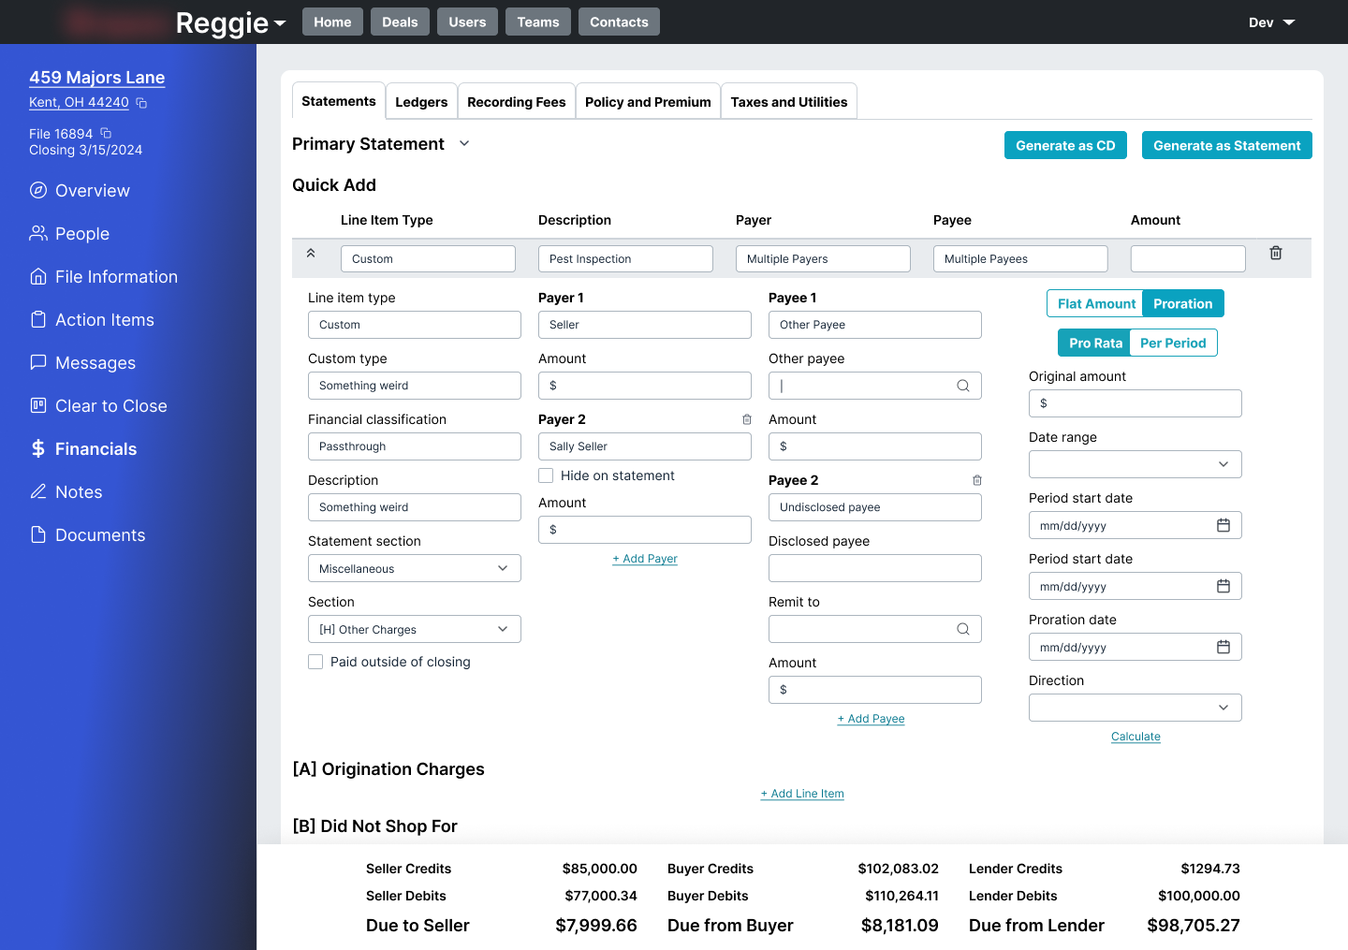Click the quick add Multiple Payers field
Screen dimensions: 1348x950
823,258
